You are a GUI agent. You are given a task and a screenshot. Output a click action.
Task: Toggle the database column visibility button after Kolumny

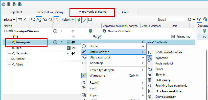(78, 20)
